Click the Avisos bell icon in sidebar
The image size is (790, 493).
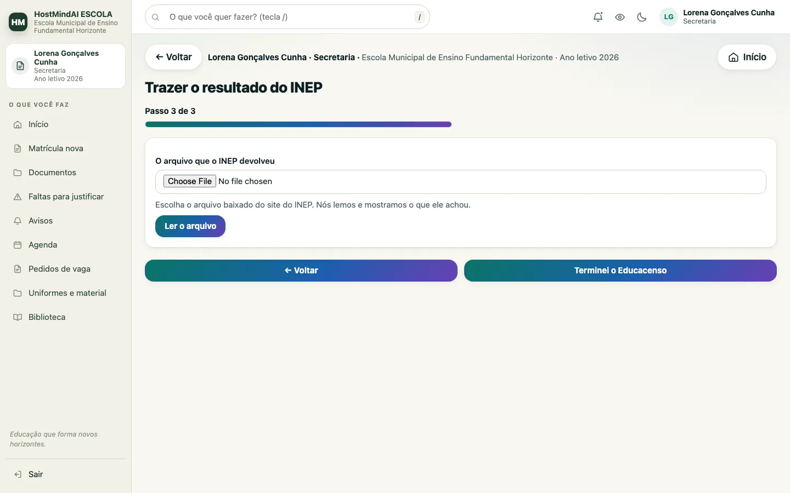click(x=18, y=221)
